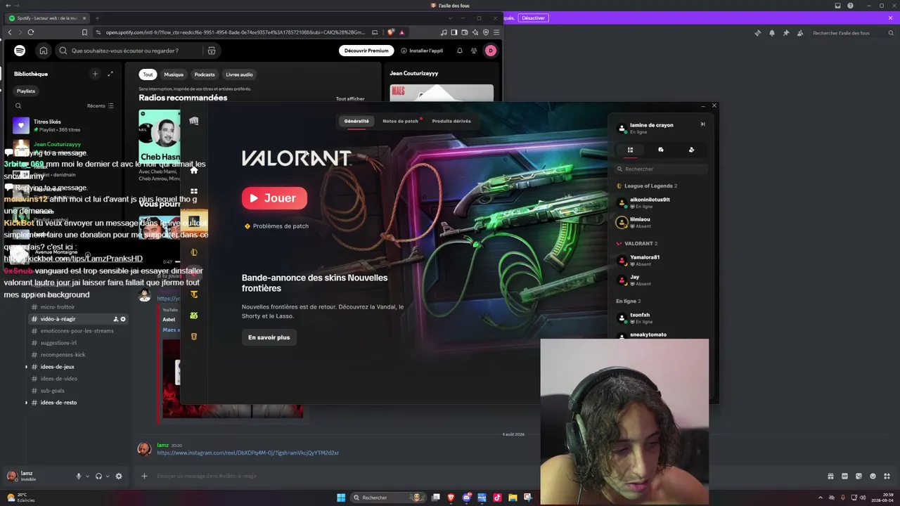
Task: Toggle Discord notification bell for the channel
Action: (x=772, y=33)
